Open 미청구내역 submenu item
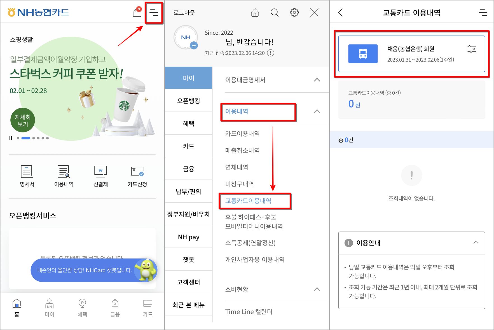 coord(240,184)
